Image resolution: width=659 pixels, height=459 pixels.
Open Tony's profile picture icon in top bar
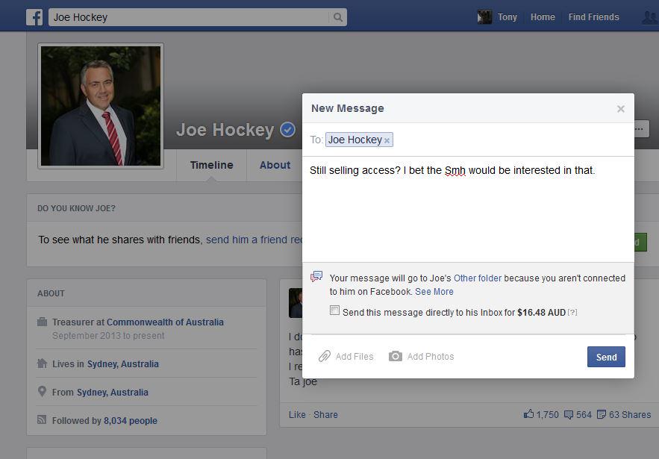[x=484, y=17]
